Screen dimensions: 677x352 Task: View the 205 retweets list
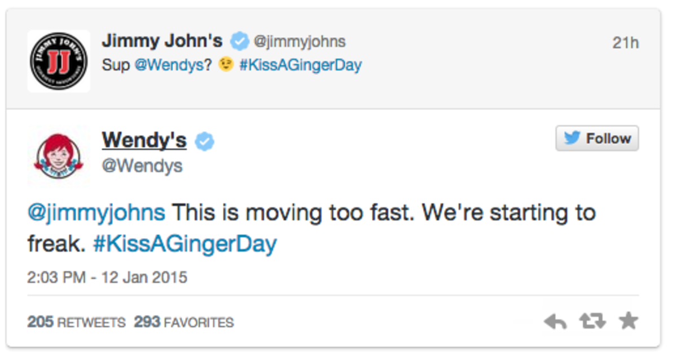(x=77, y=323)
